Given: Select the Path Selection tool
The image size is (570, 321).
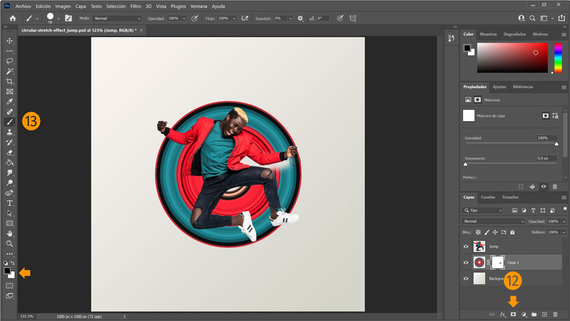Looking at the screenshot, I should [x=10, y=213].
